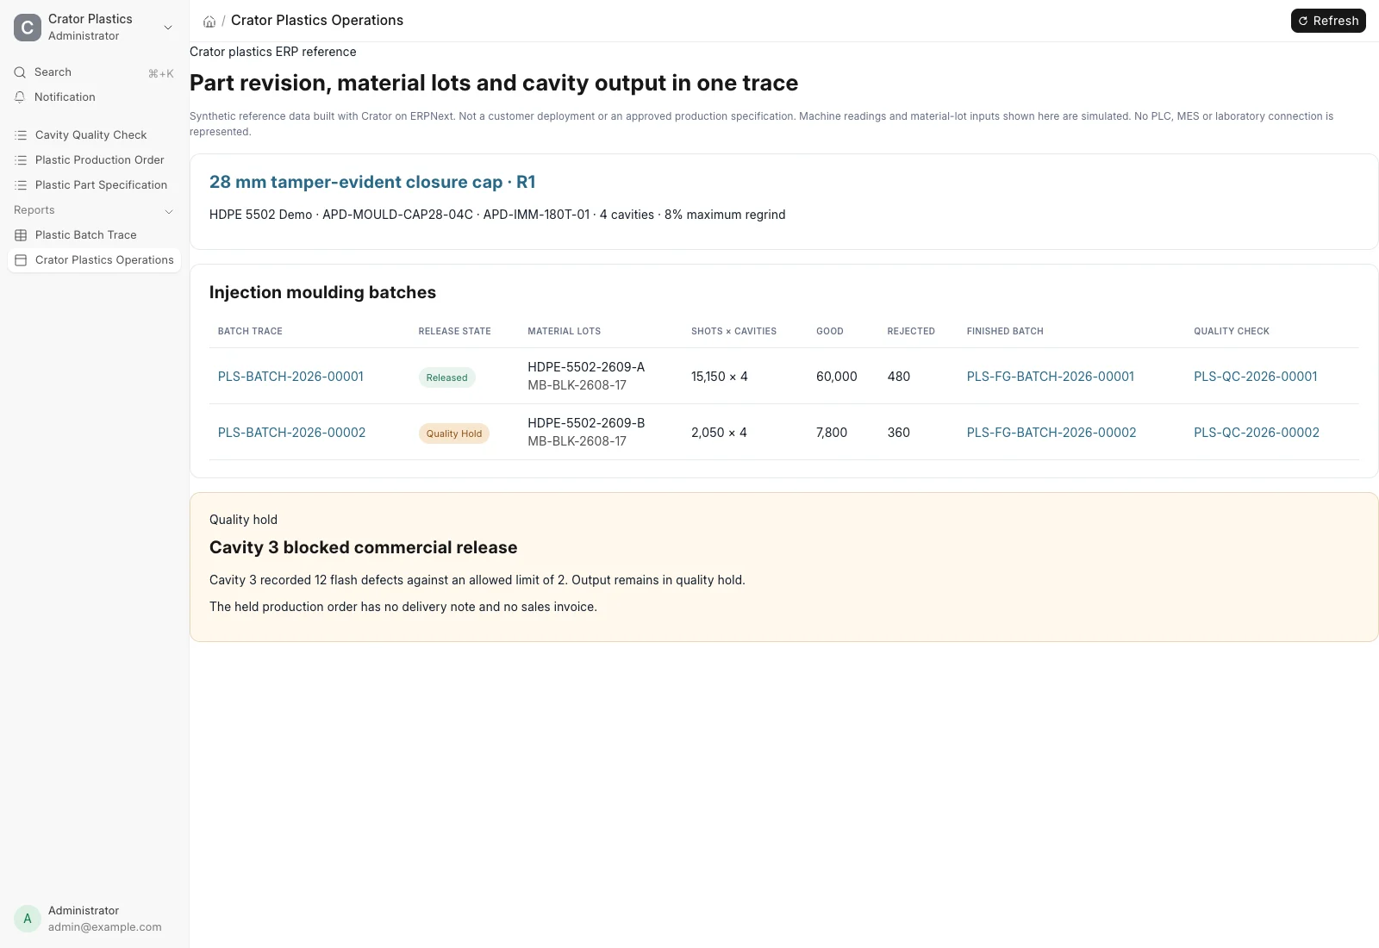Open quality check PLS-QC-2026-00001
Screen dimensions: 1379x948
(1256, 377)
